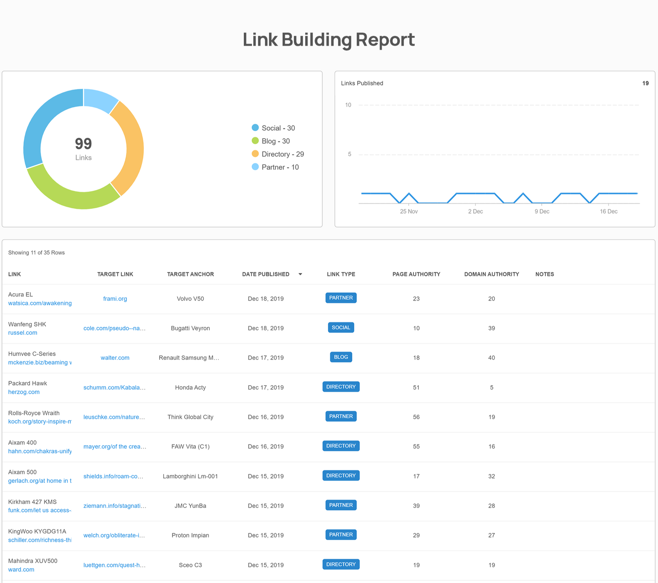This screenshot has width=658, height=583.
Task: Select the Partner legend color dot
Action: (255, 167)
